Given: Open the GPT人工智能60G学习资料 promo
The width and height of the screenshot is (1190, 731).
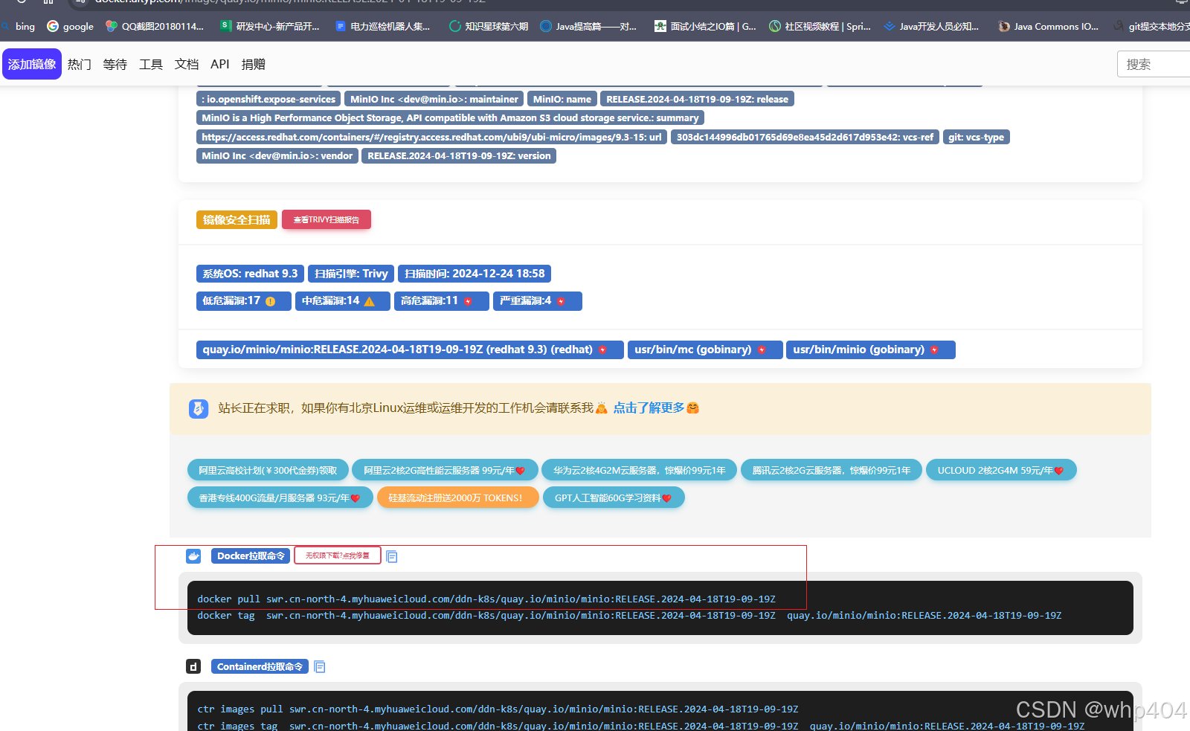Looking at the screenshot, I should point(614,497).
